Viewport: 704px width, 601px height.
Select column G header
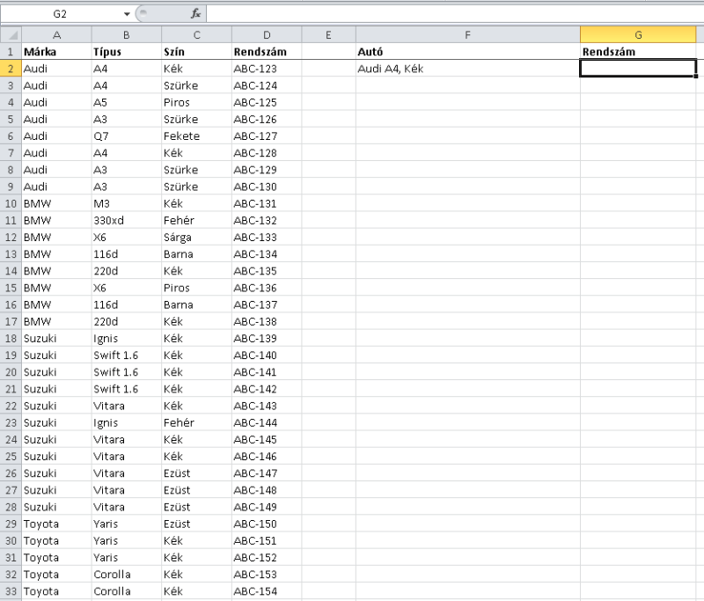pos(638,34)
